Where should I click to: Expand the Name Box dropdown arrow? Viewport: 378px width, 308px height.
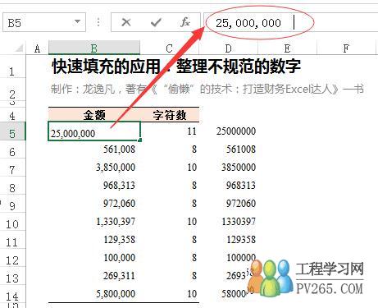pyautogui.click(x=77, y=21)
